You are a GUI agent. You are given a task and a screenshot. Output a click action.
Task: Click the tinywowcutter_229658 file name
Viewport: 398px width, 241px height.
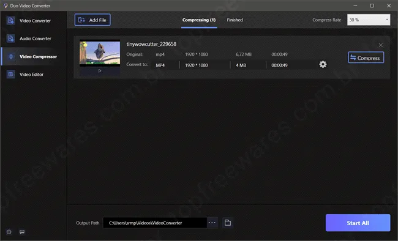(x=151, y=44)
